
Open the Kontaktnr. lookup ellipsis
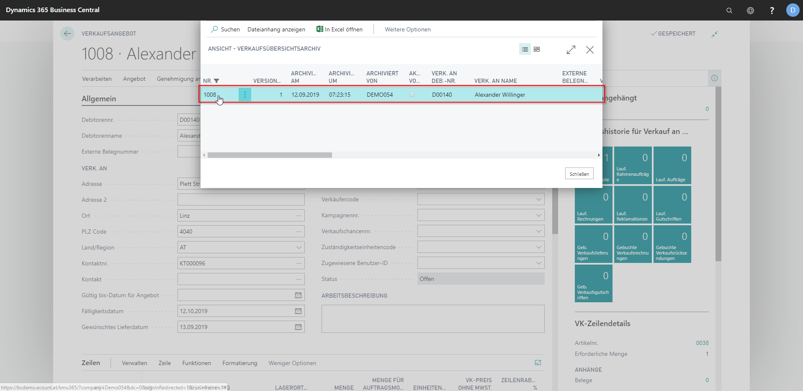[299, 263]
